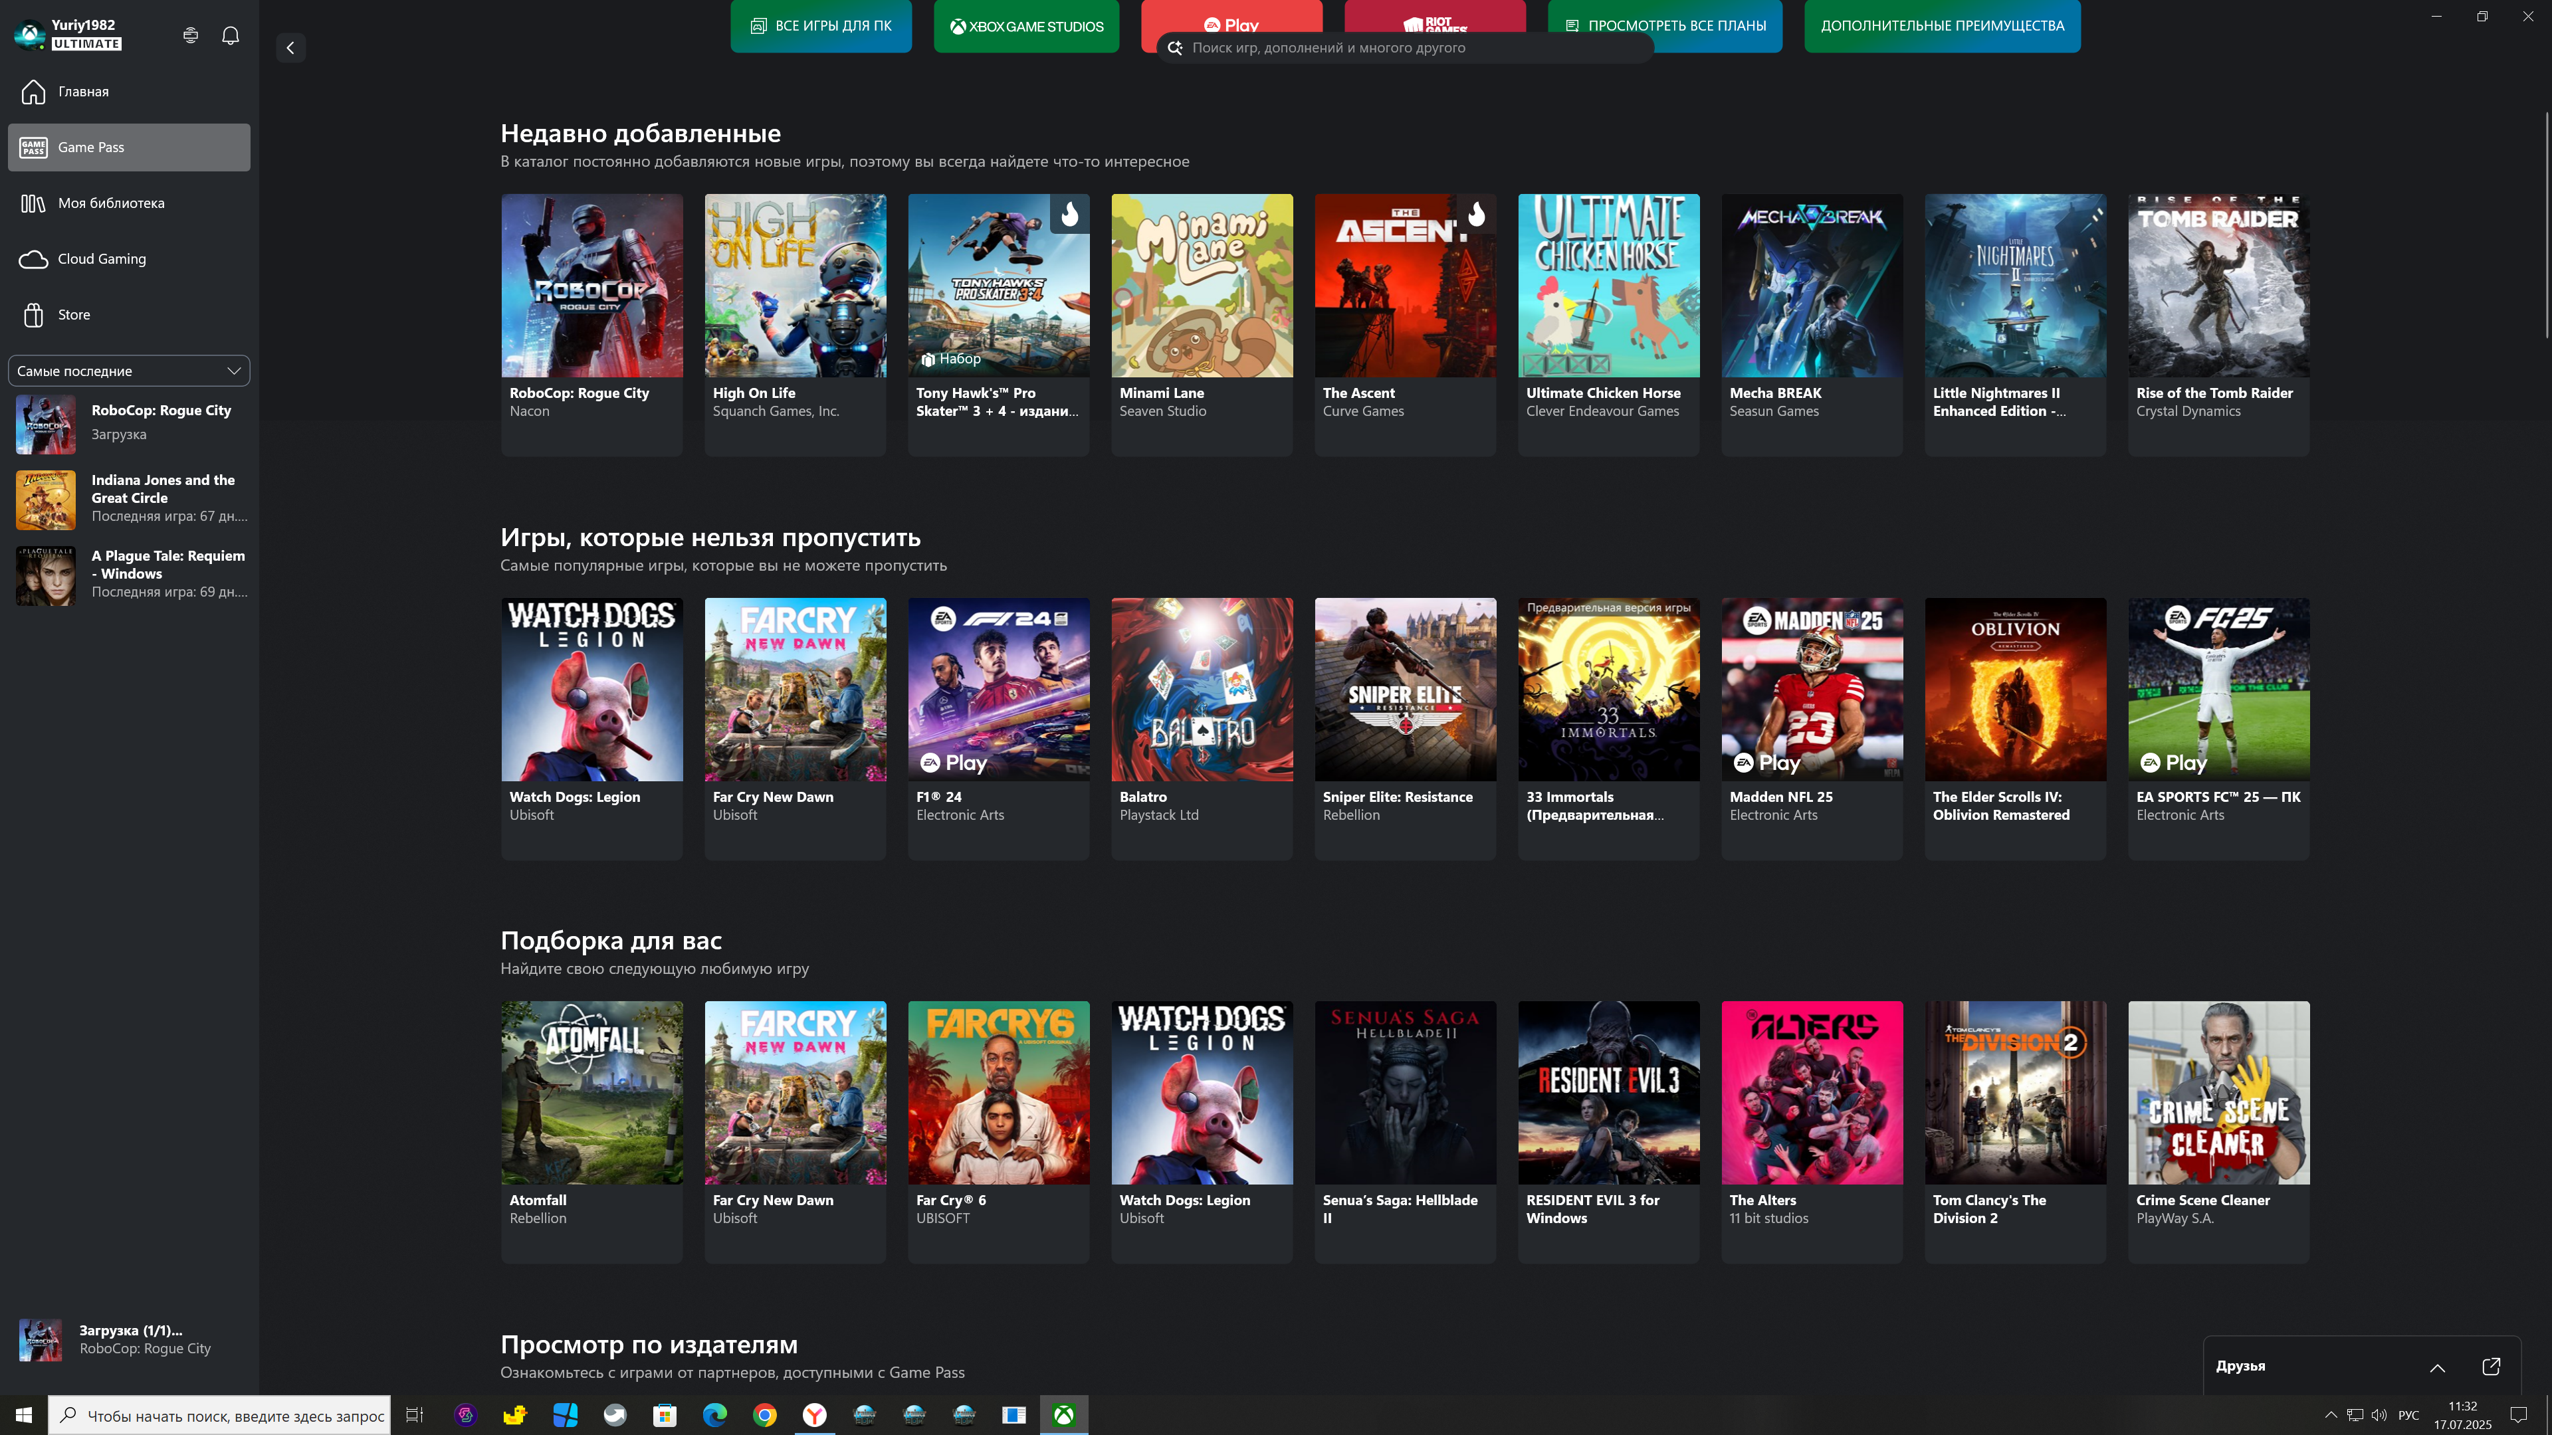Select A Plague Tale: Requiem entry

coord(129,575)
